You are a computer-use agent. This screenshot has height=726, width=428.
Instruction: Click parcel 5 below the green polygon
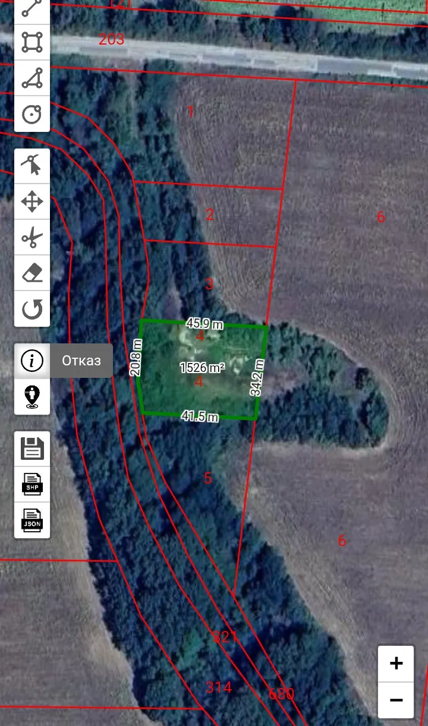tap(207, 478)
